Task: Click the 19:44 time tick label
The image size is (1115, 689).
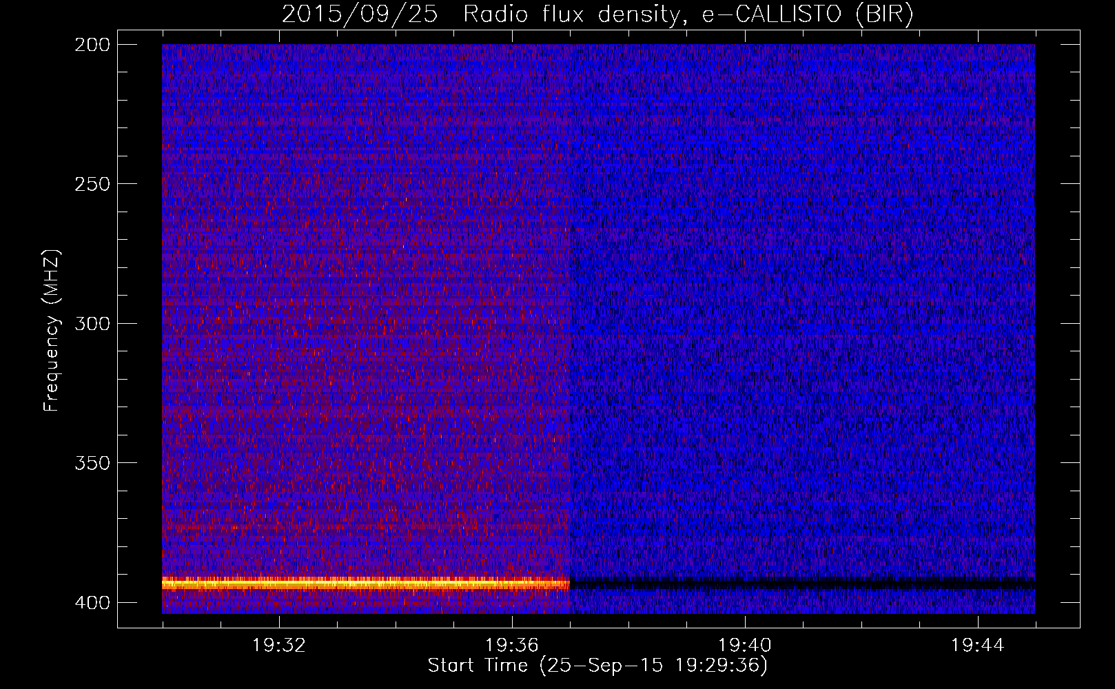Action: pyautogui.click(x=978, y=646)
